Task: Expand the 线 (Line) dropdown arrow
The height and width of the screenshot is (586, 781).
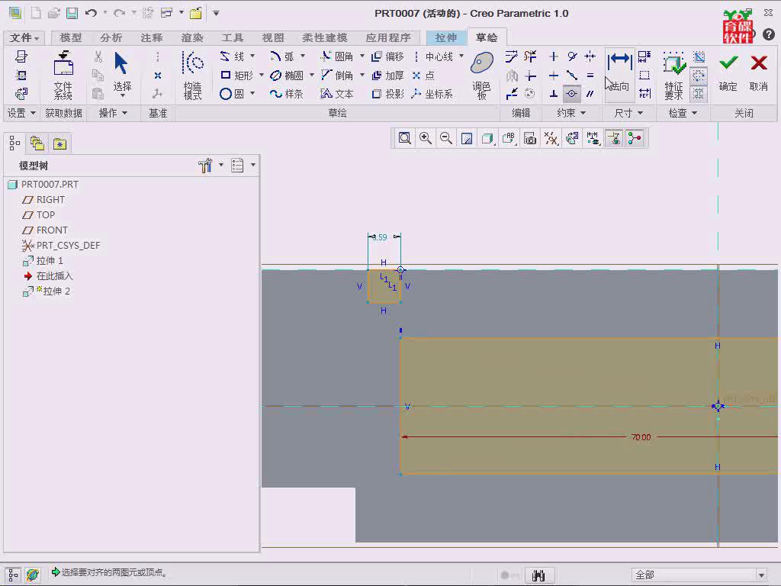Action: [252, 56]
